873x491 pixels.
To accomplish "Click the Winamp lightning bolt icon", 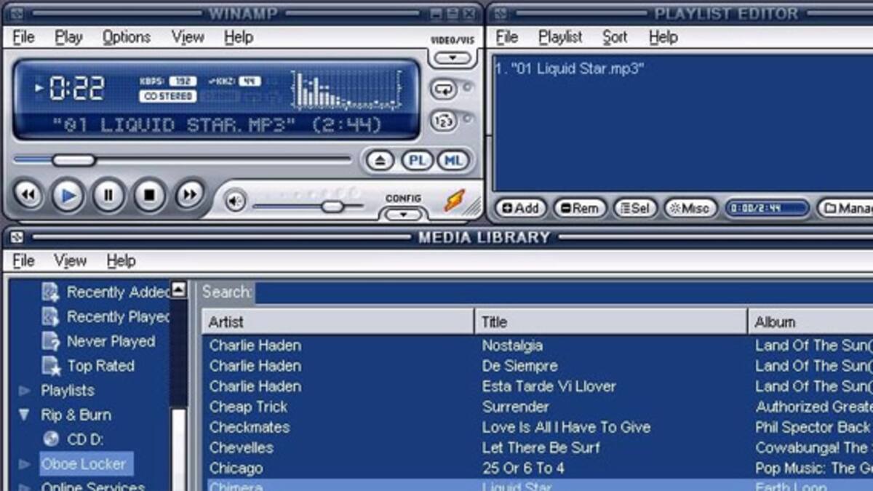I will (x=455, y=200).
